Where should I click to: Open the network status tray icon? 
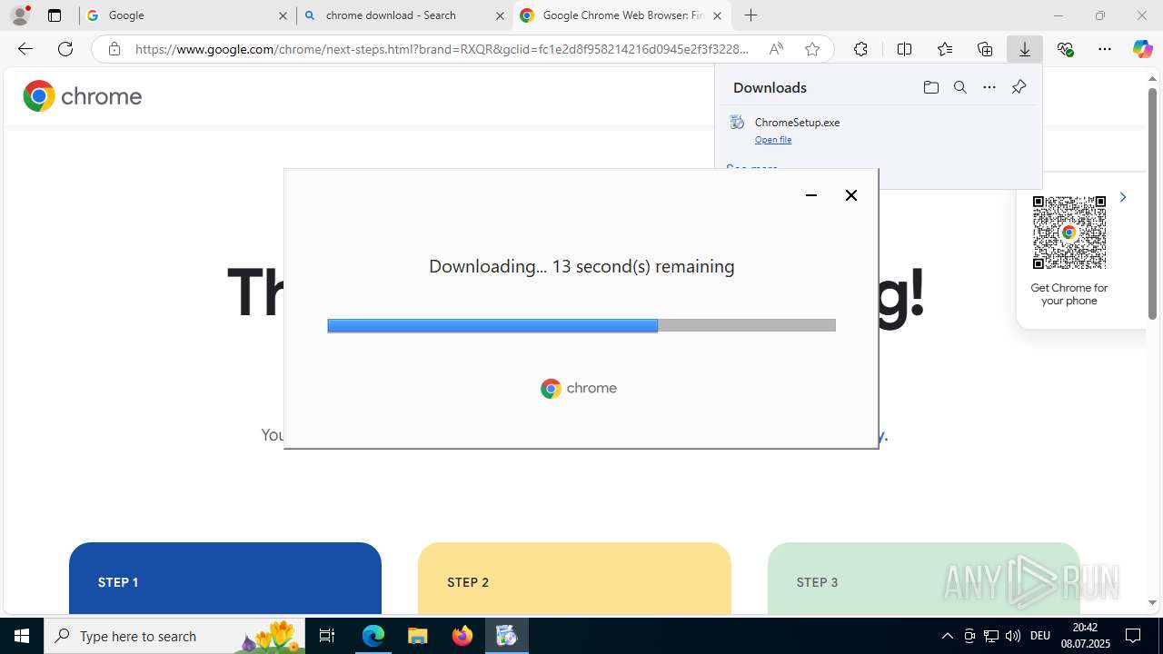pos(991,636)
